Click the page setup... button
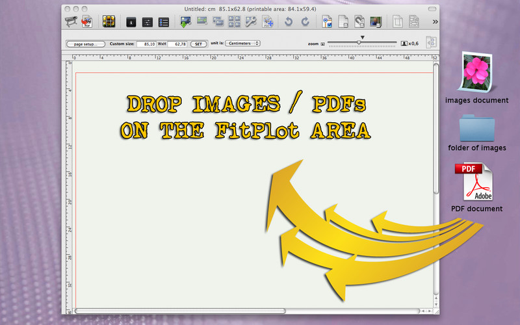The width and height of the screenshot is (520, 325). [86, 44]
